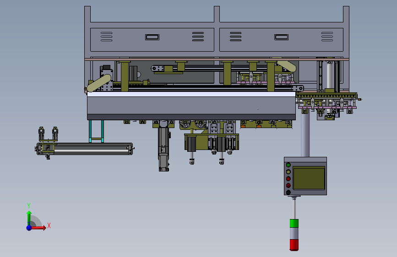Click the green Y axis arrow of the triad
This screenshot has width=397, height=257.
point(29,218)
